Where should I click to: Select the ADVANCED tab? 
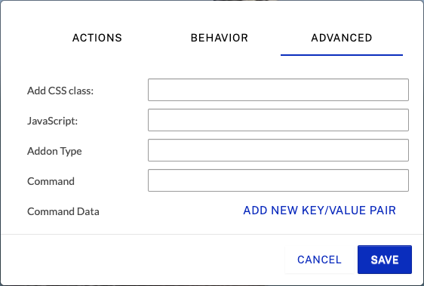pos(342,38)
